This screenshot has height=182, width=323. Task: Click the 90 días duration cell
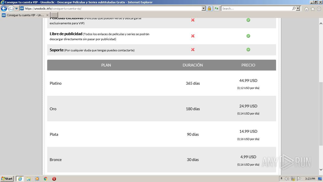click(193, 134)
